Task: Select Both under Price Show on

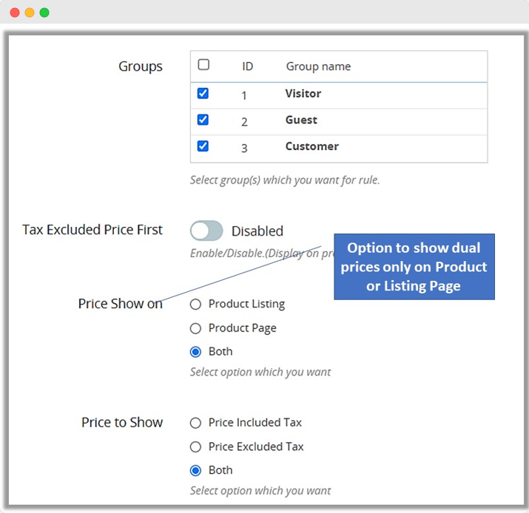Action: pyautogui.click(x=196, y=352)
